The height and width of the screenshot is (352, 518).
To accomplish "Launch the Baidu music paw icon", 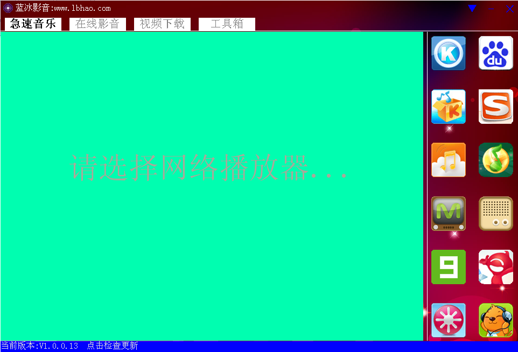I will pyautogui.click(x=495, y=53).
